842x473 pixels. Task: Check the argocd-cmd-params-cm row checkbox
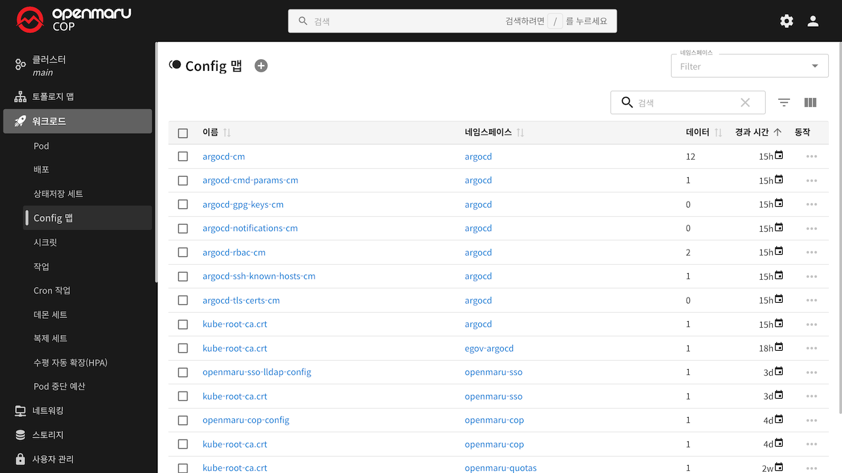(183, 181)
